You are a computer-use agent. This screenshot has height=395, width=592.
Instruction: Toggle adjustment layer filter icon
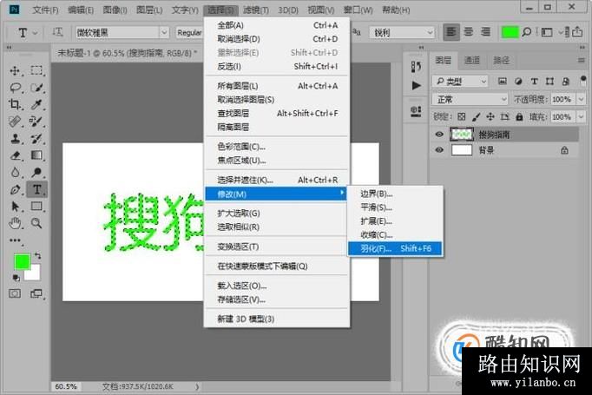[x=518, y=82]
